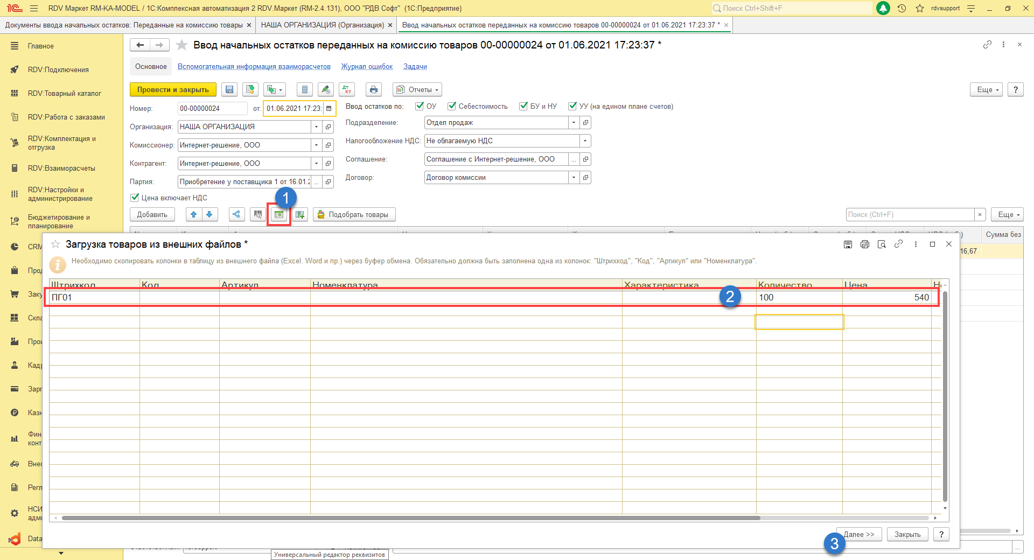Click the global search field
The height and width of the screenshot is (560, 1034).
792,9
